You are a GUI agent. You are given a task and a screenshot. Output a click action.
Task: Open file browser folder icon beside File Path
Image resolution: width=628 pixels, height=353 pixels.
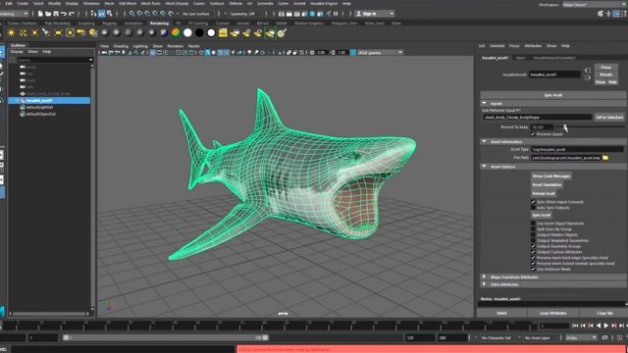pyautogui.click(x=605, y=158)
